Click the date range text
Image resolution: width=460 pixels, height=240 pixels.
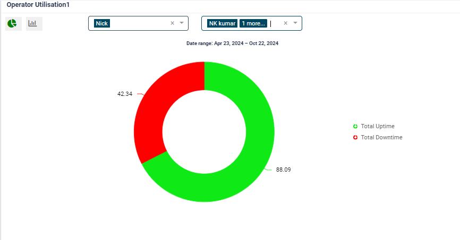232,43
